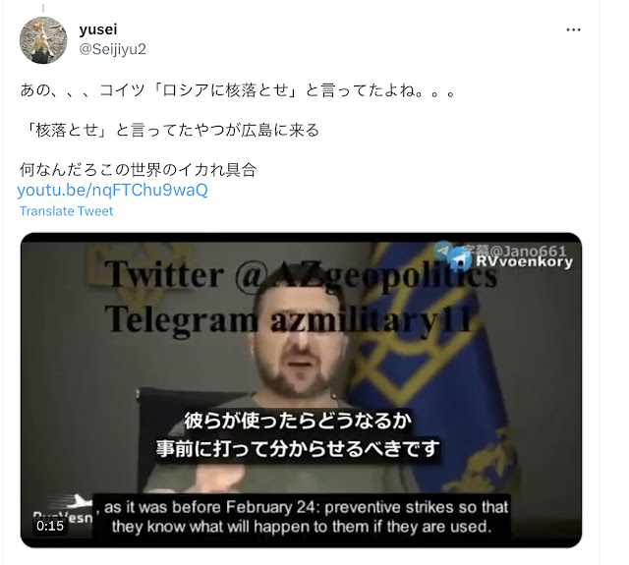Click the Twitter @AZgeopolitics overlay text

[x=301, y=275]
